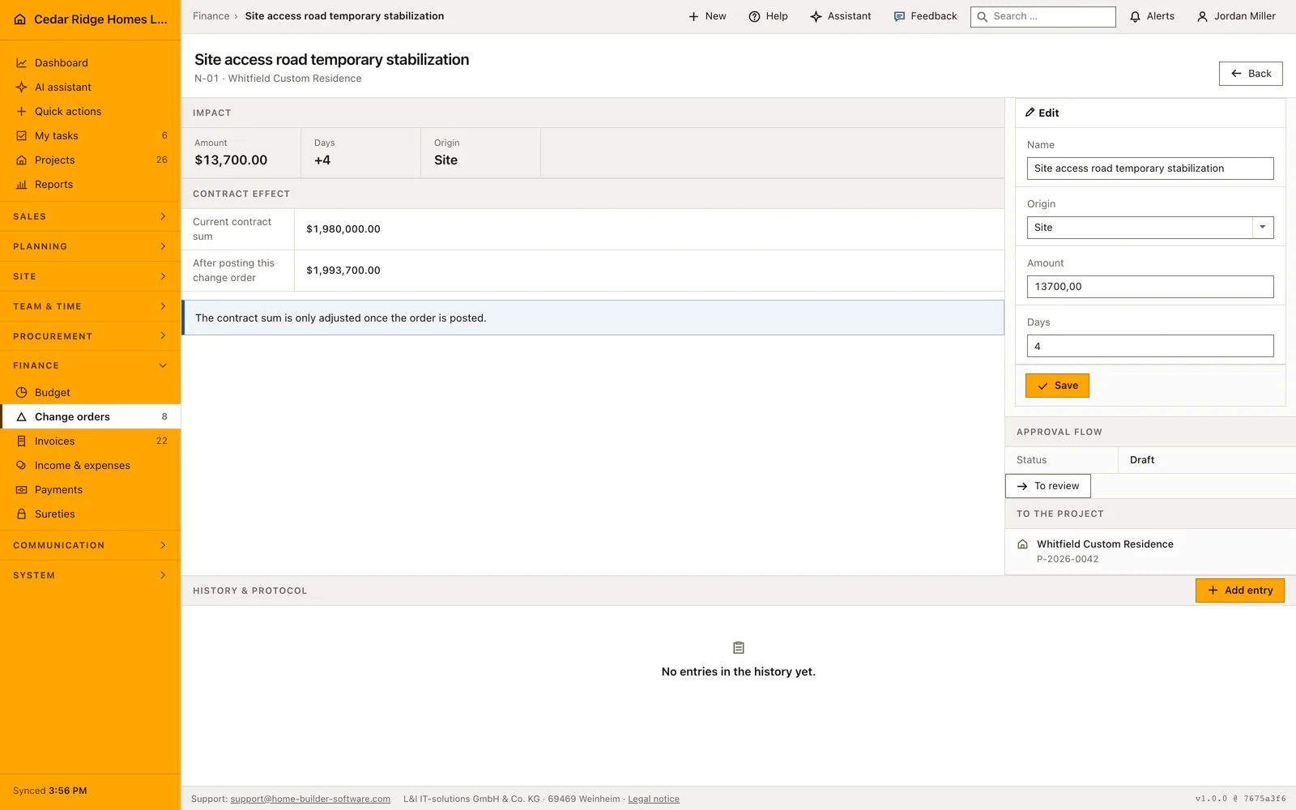Viewport: 1296px width, 810px height.
Task: Click the Cedar Ridge Homes home icon
Action: click(x=20, y=19)
